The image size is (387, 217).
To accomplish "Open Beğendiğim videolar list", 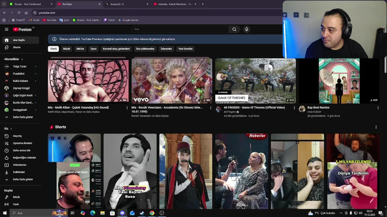I will tap(20, 158).
